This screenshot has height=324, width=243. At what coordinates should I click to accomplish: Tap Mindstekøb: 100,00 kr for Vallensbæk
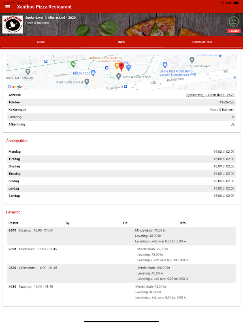coord(153,268)
